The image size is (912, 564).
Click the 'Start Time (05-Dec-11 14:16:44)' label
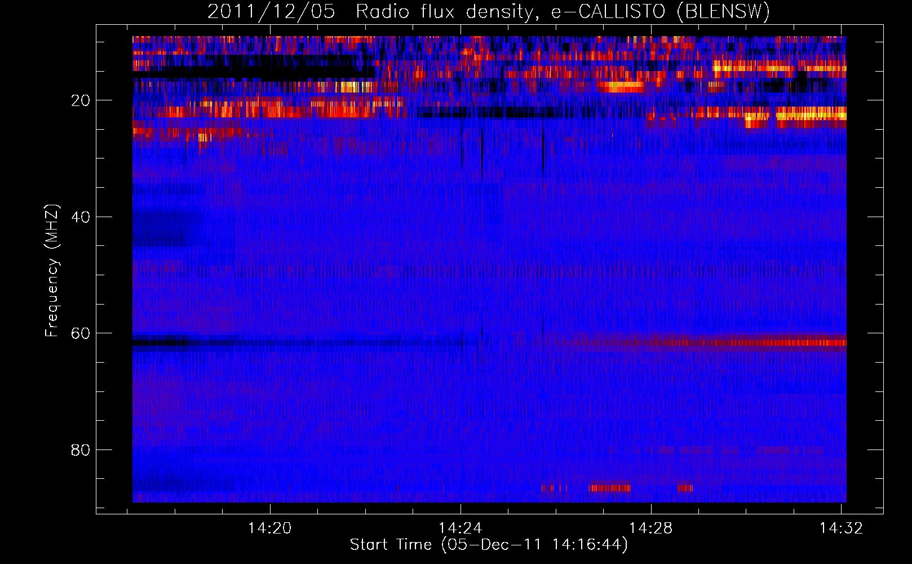pyautogui.click(x=489, y=544)
